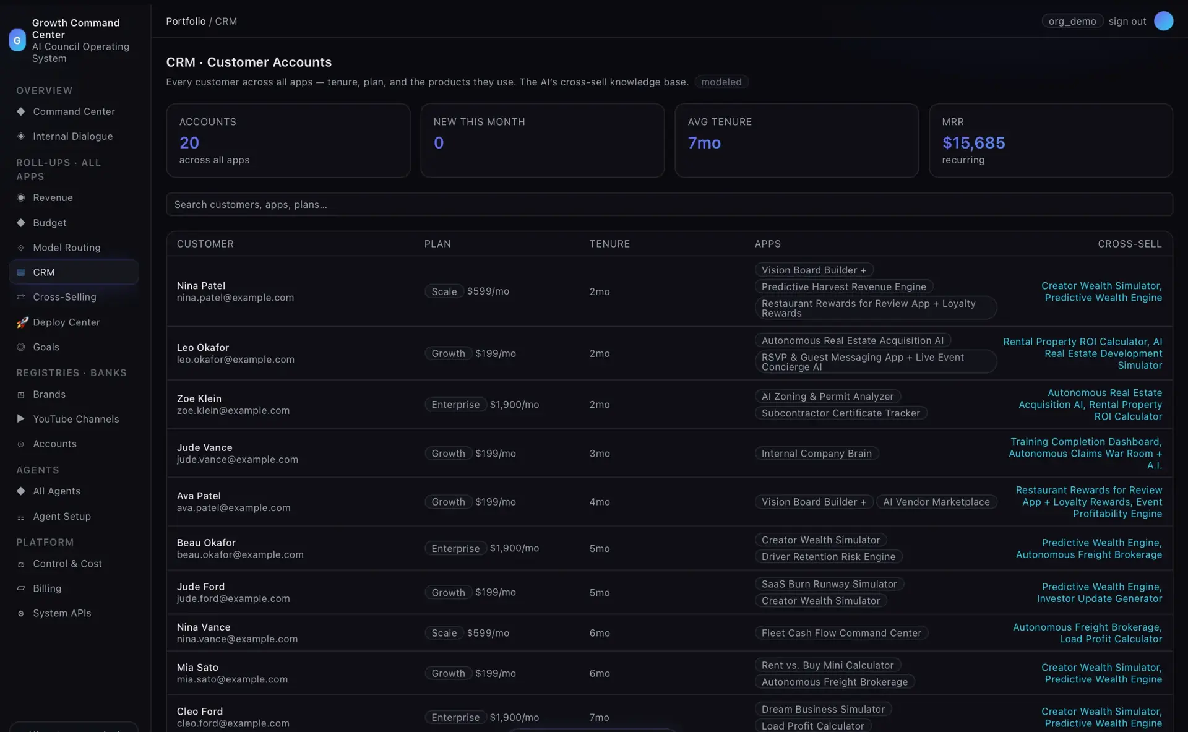Click Dream Business Simulator chip
The image size is (1188, 732).
click(x=823, y=709)
